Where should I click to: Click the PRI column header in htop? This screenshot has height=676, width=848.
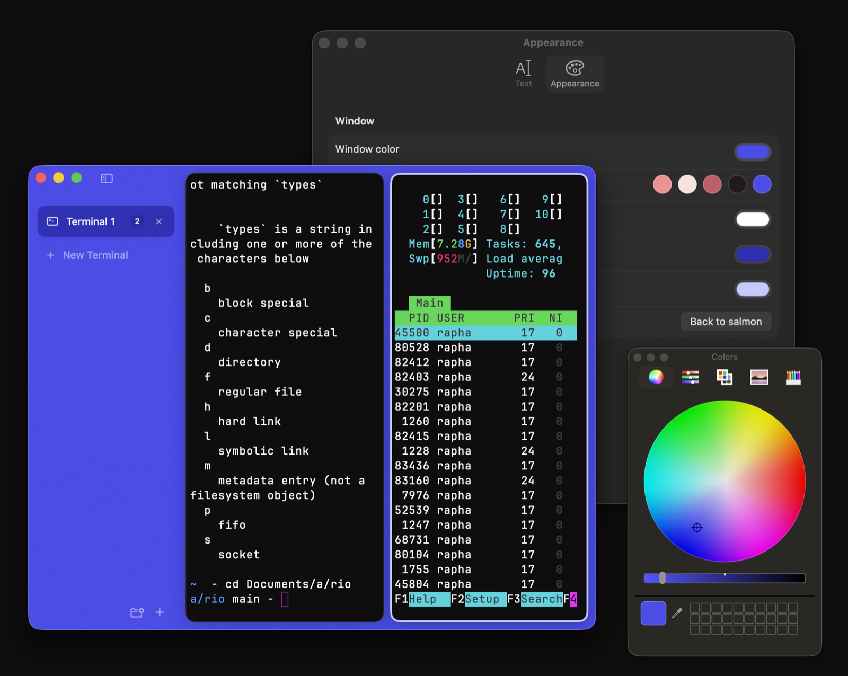pos(524,318)
